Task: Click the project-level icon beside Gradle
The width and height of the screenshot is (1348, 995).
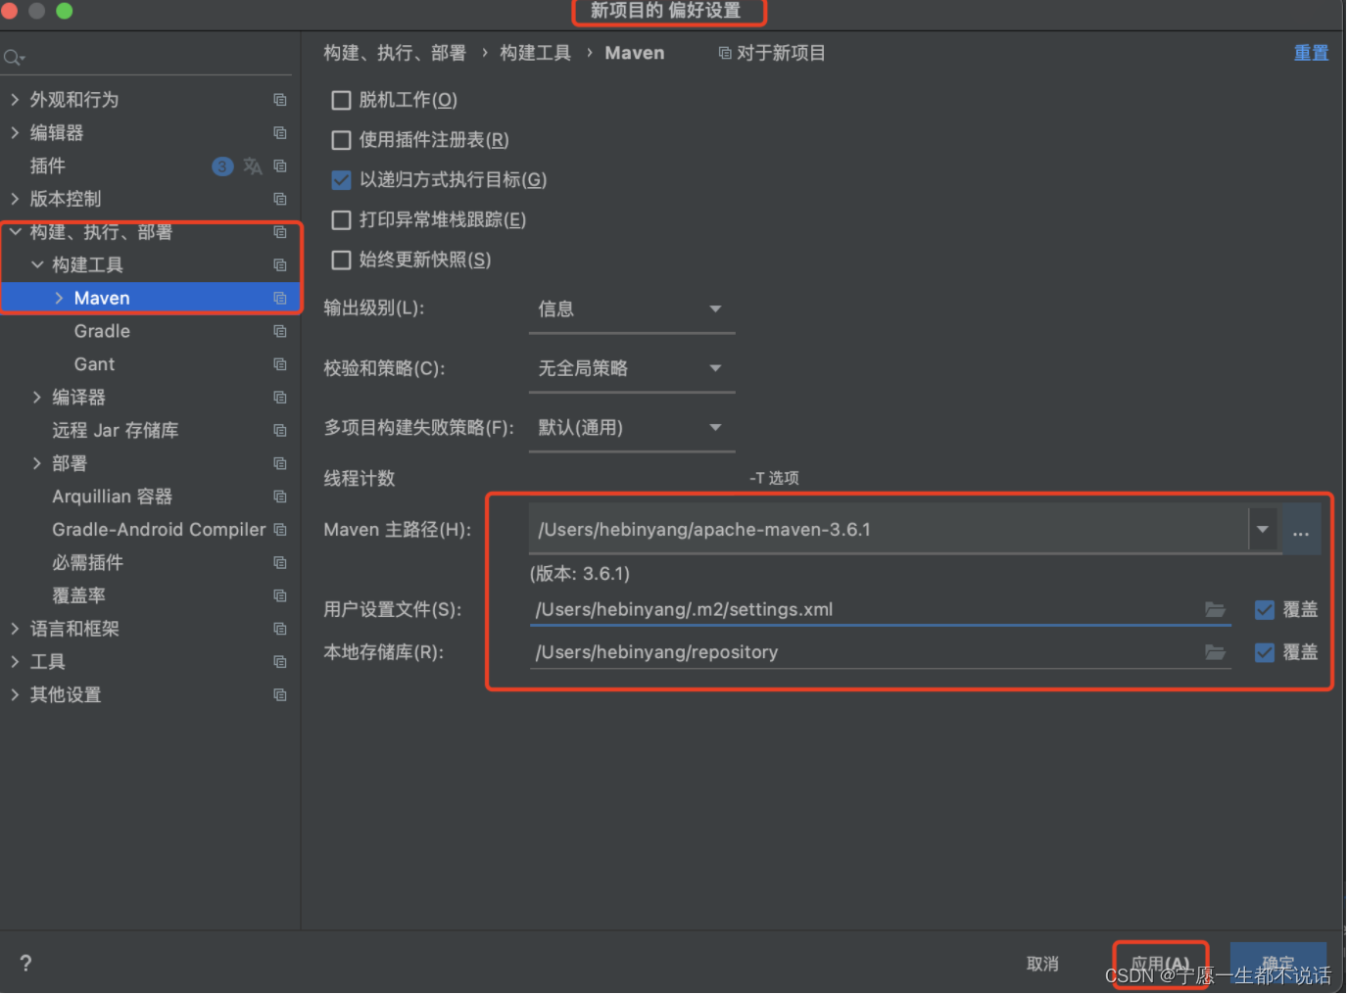Action: click(280, 332)
